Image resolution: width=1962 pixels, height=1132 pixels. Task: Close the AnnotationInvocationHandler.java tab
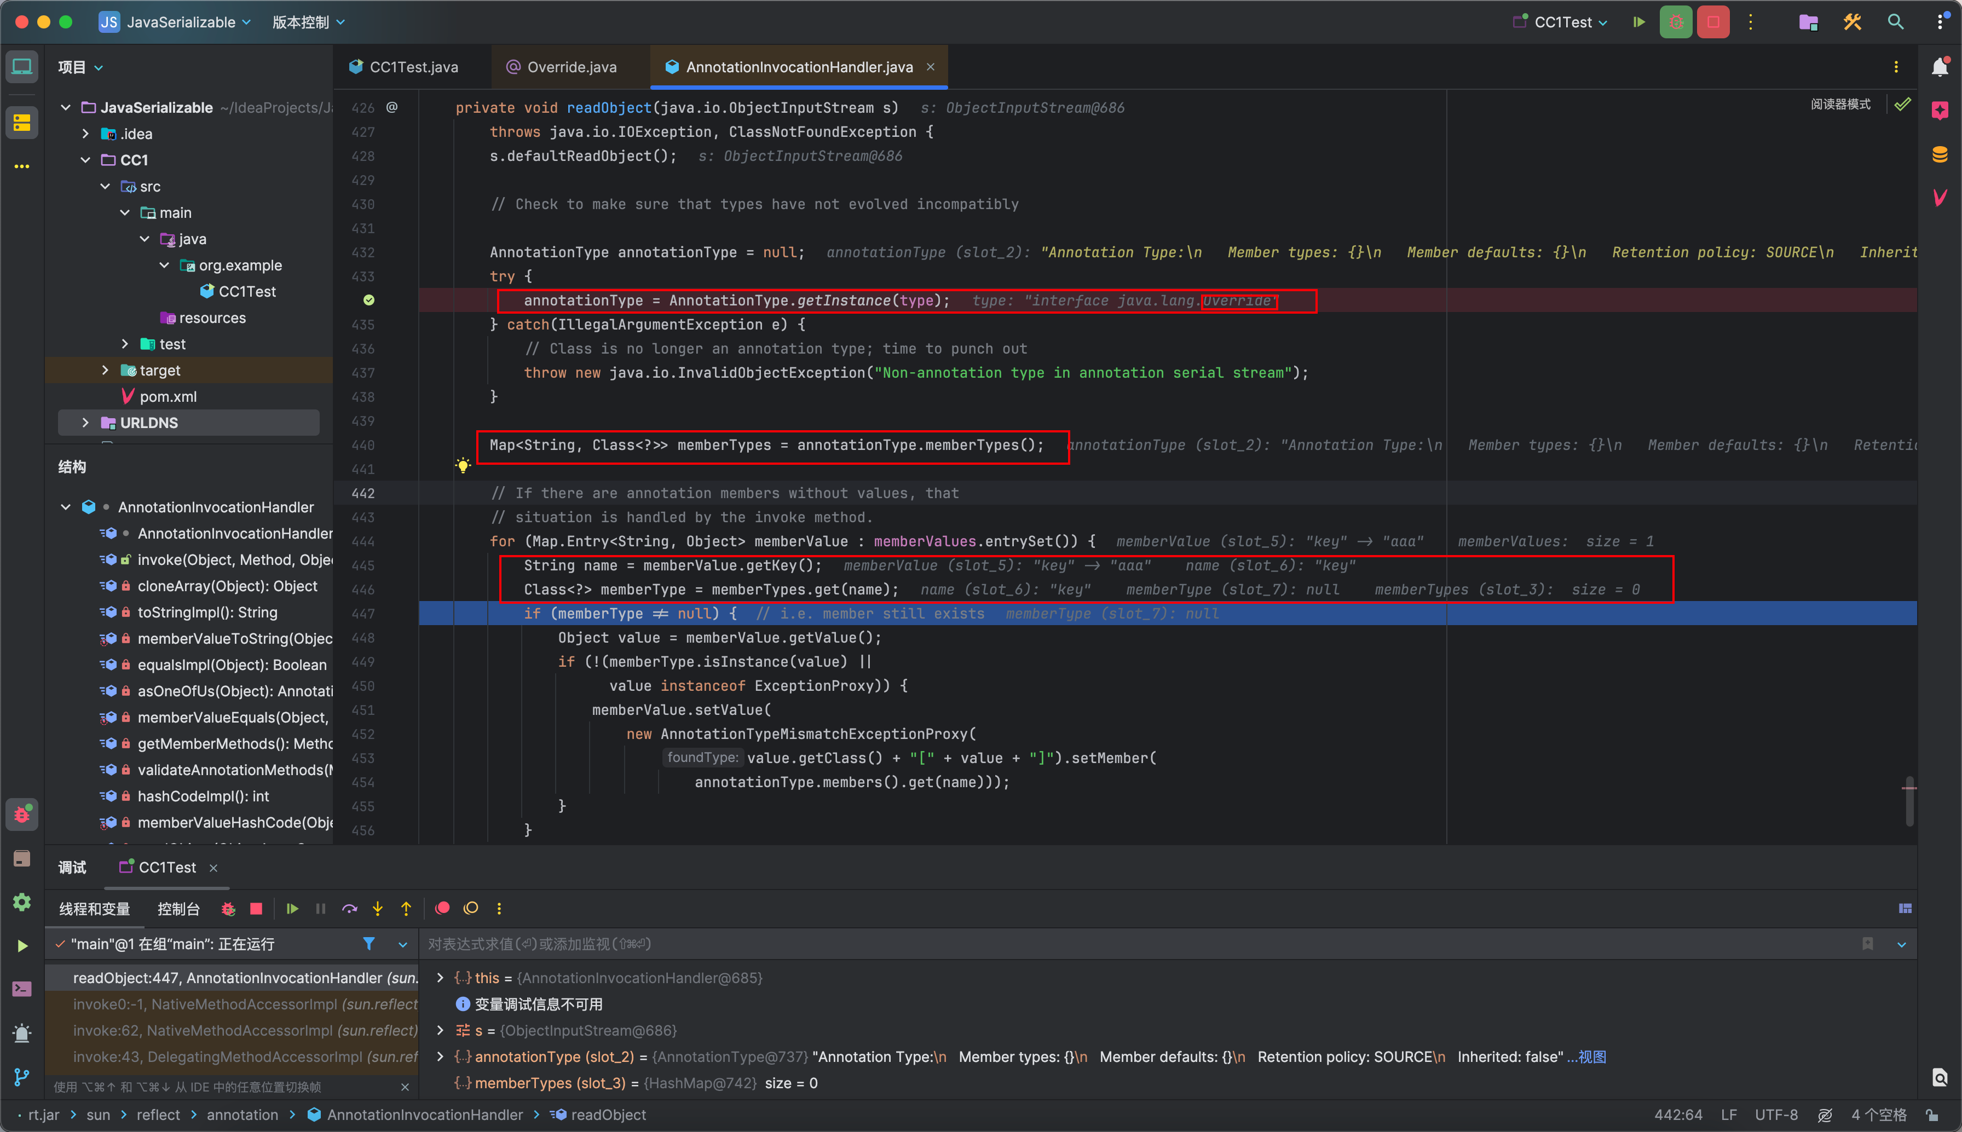(x=930, y=67)
